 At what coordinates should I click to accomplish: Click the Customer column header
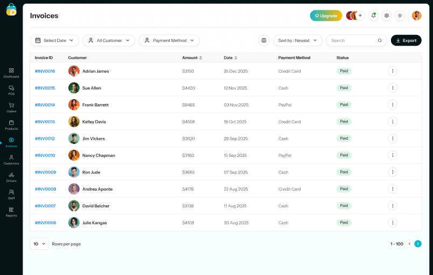tap(78, 58)
